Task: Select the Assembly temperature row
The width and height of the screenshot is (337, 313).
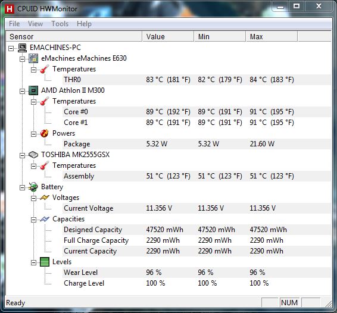Action: [x=196, y=176]
